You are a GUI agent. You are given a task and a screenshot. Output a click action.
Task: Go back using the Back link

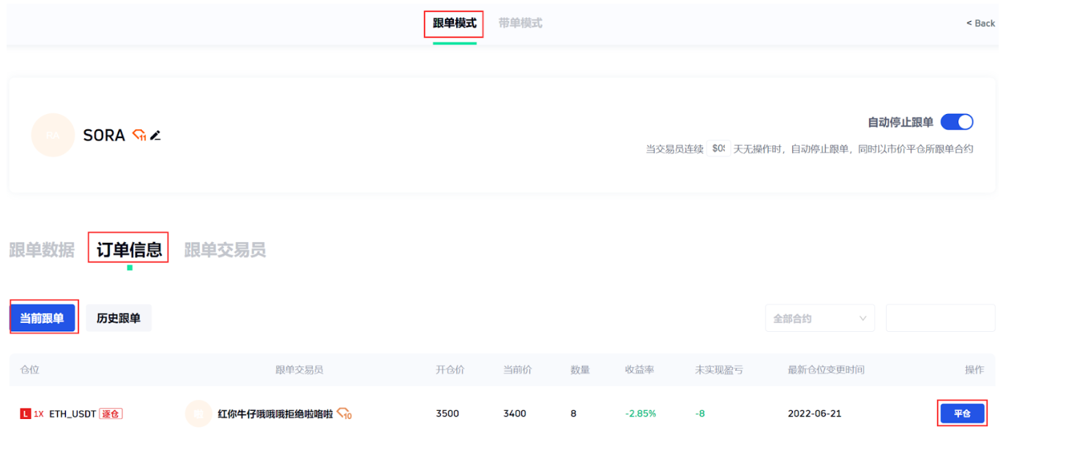980,23
